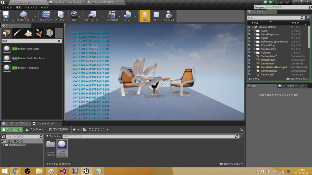Clear the 'leap' search with X
Viewport: 312px width, 175px height.
[59, 41]
